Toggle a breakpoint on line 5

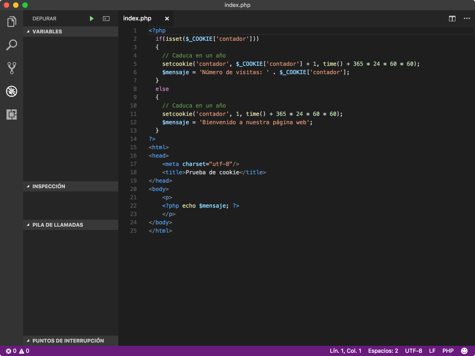tap(125, 64)
